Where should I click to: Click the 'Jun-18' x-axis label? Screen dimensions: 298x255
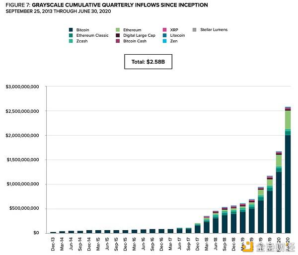pos(216,244)
